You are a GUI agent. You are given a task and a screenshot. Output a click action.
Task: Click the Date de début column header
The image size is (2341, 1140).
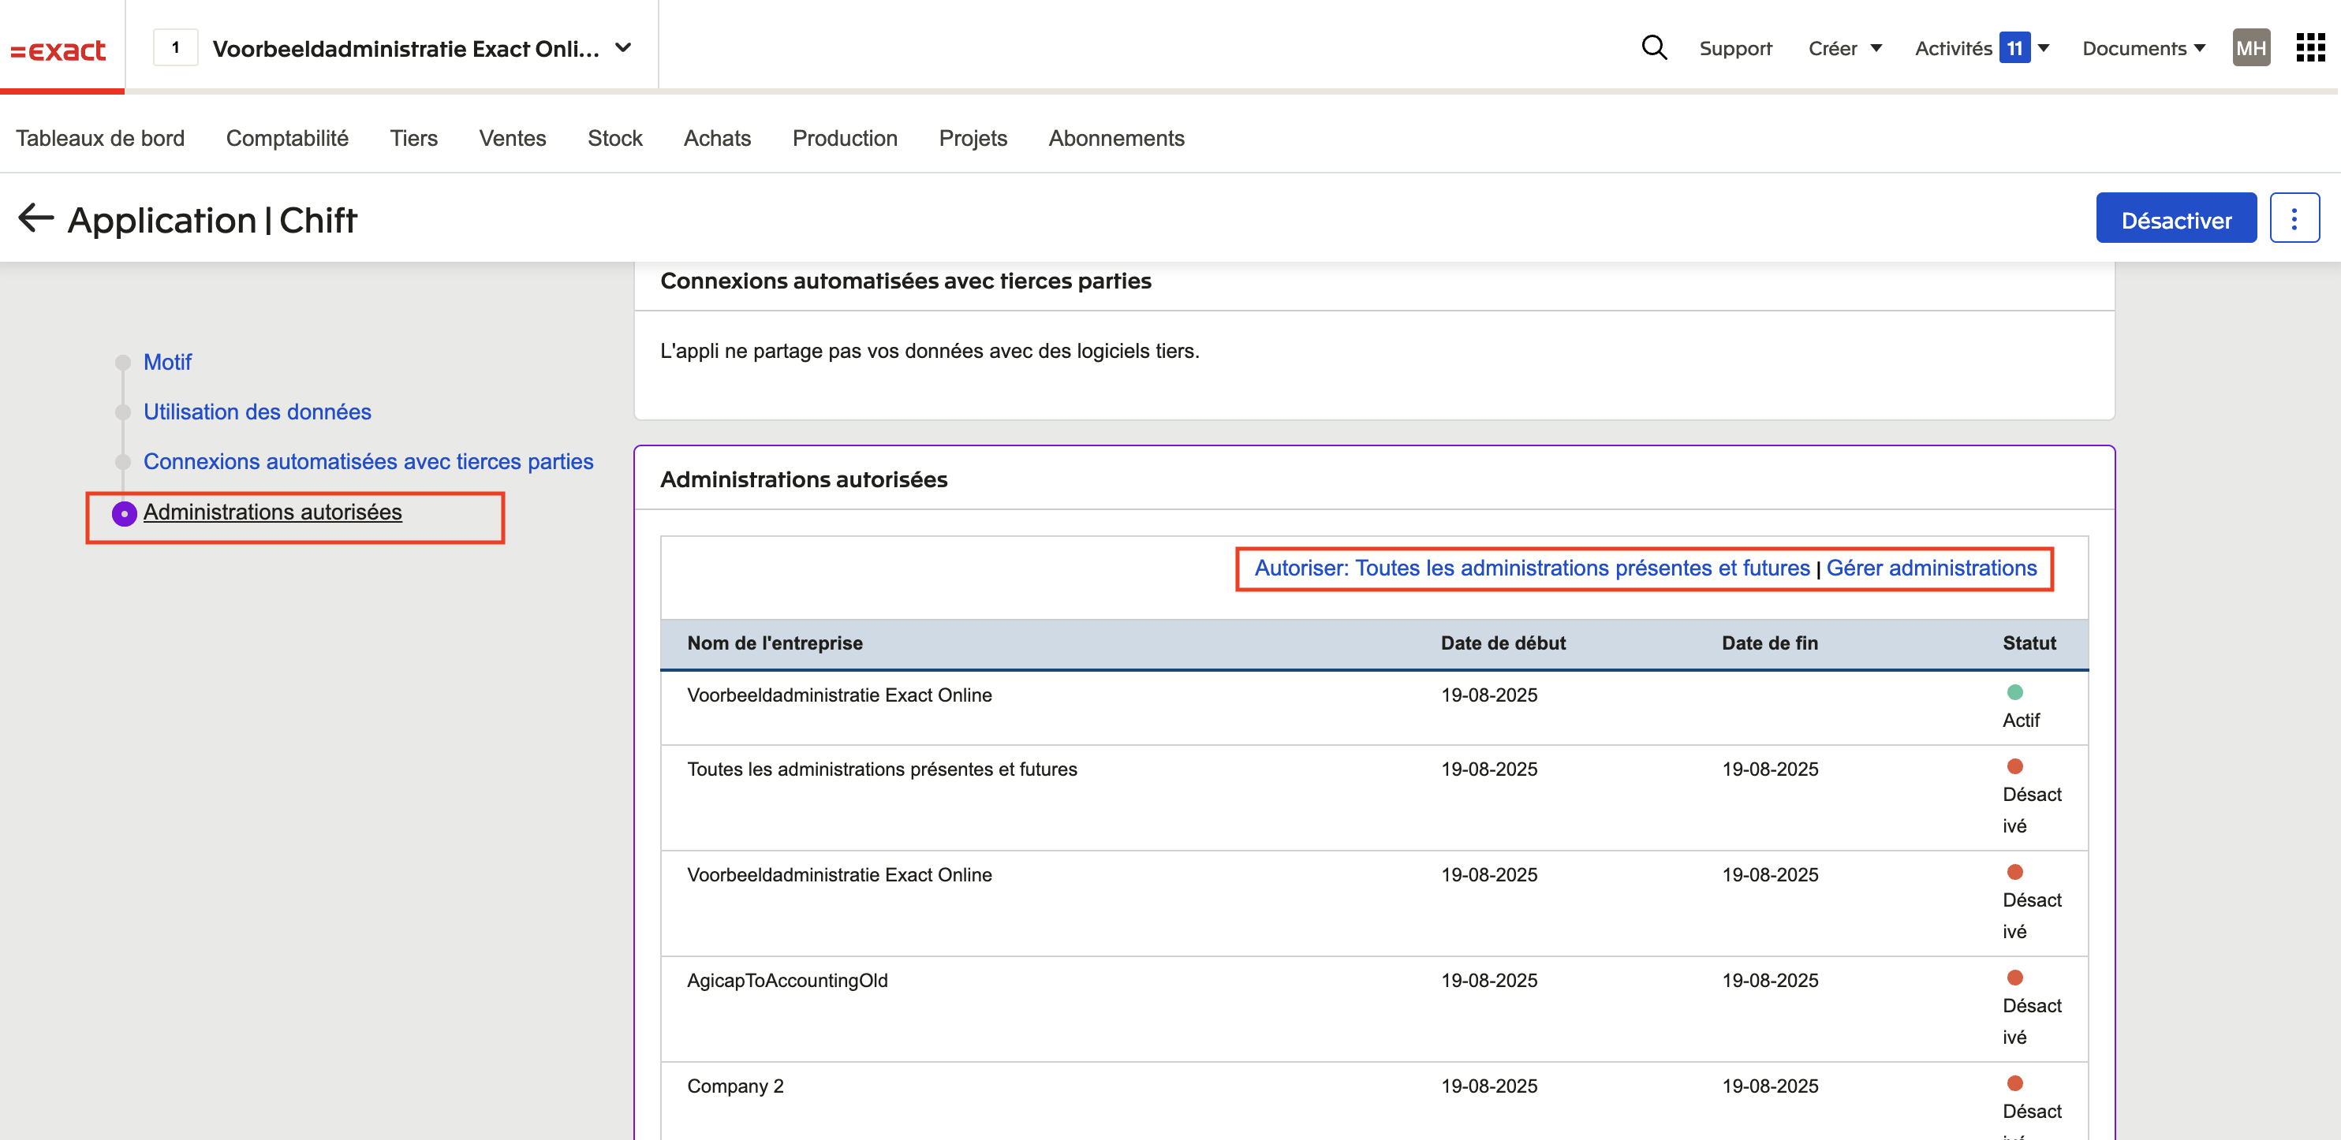(1503, 644)
